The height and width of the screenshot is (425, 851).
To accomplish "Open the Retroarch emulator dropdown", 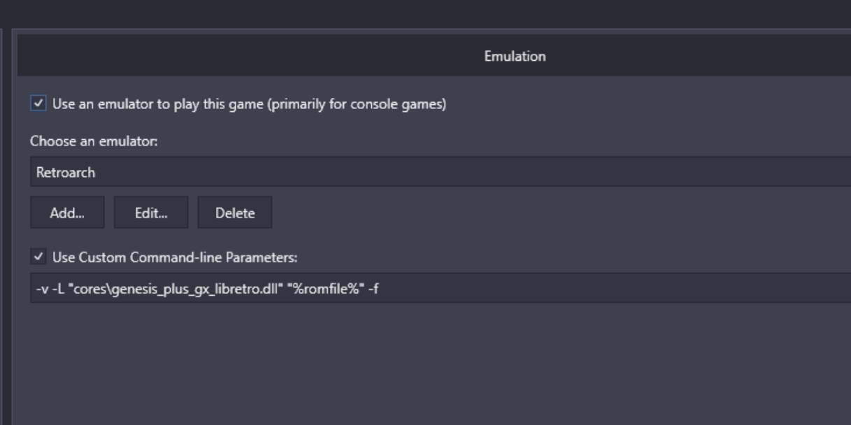I will coord(441,172).
